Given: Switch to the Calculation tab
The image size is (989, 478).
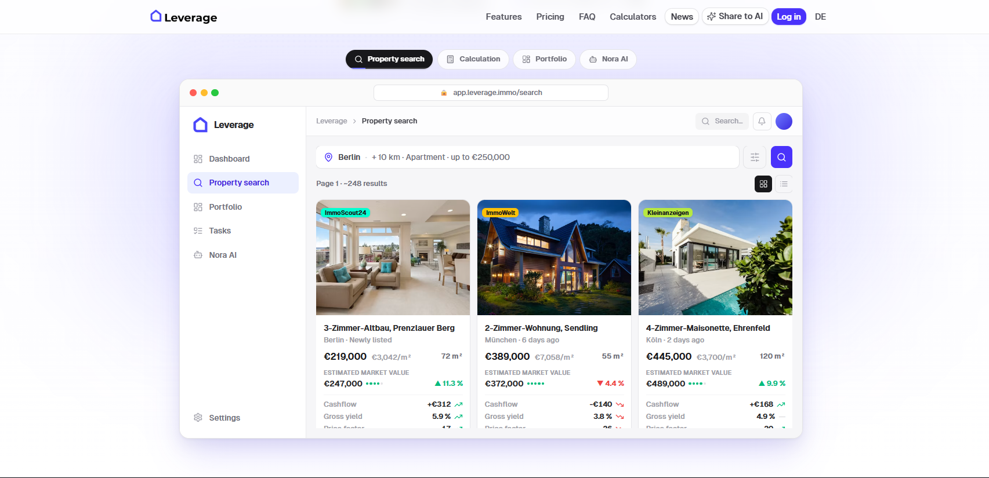Looking at the screenshot, I should [x=473, y=59].
